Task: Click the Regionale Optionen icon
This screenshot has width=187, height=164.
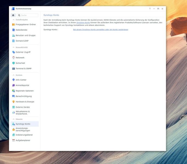Action: 13,91
